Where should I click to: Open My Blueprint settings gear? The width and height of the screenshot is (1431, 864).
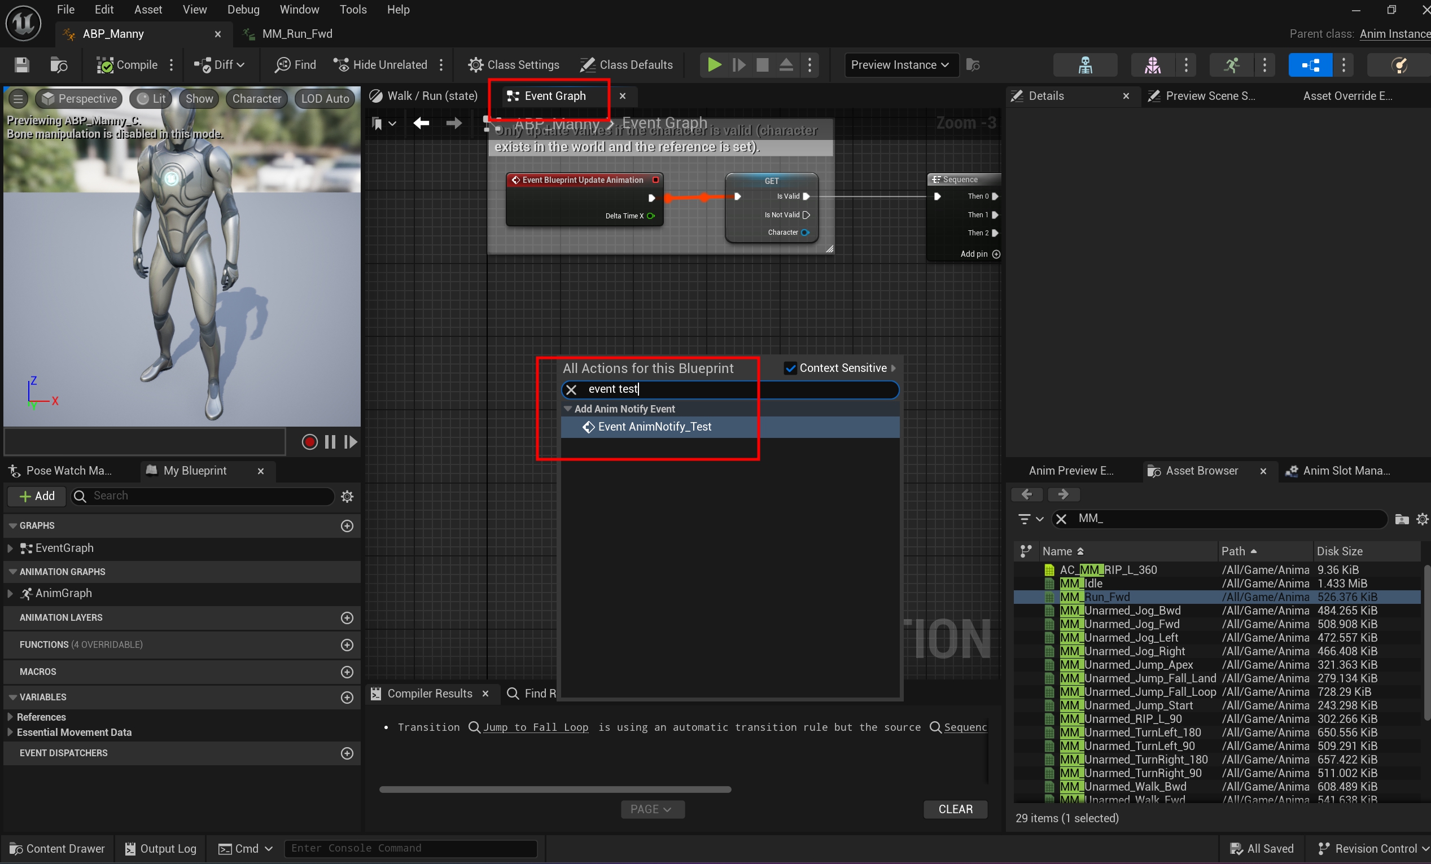point(347,496)
